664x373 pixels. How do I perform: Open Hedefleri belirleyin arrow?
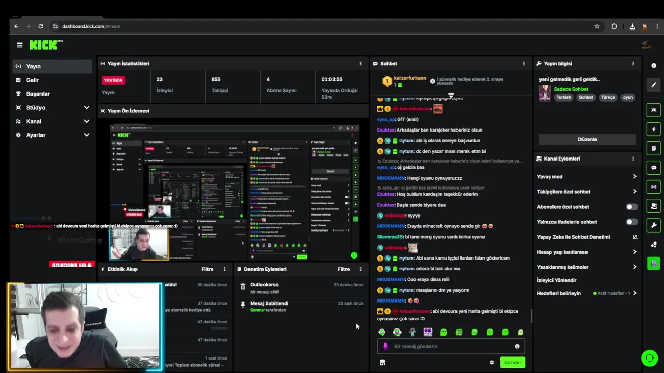[x=634, y=293]
